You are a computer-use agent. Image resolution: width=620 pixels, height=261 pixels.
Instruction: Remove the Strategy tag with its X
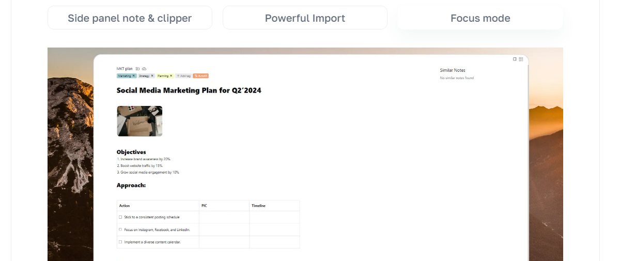point(152,75)
